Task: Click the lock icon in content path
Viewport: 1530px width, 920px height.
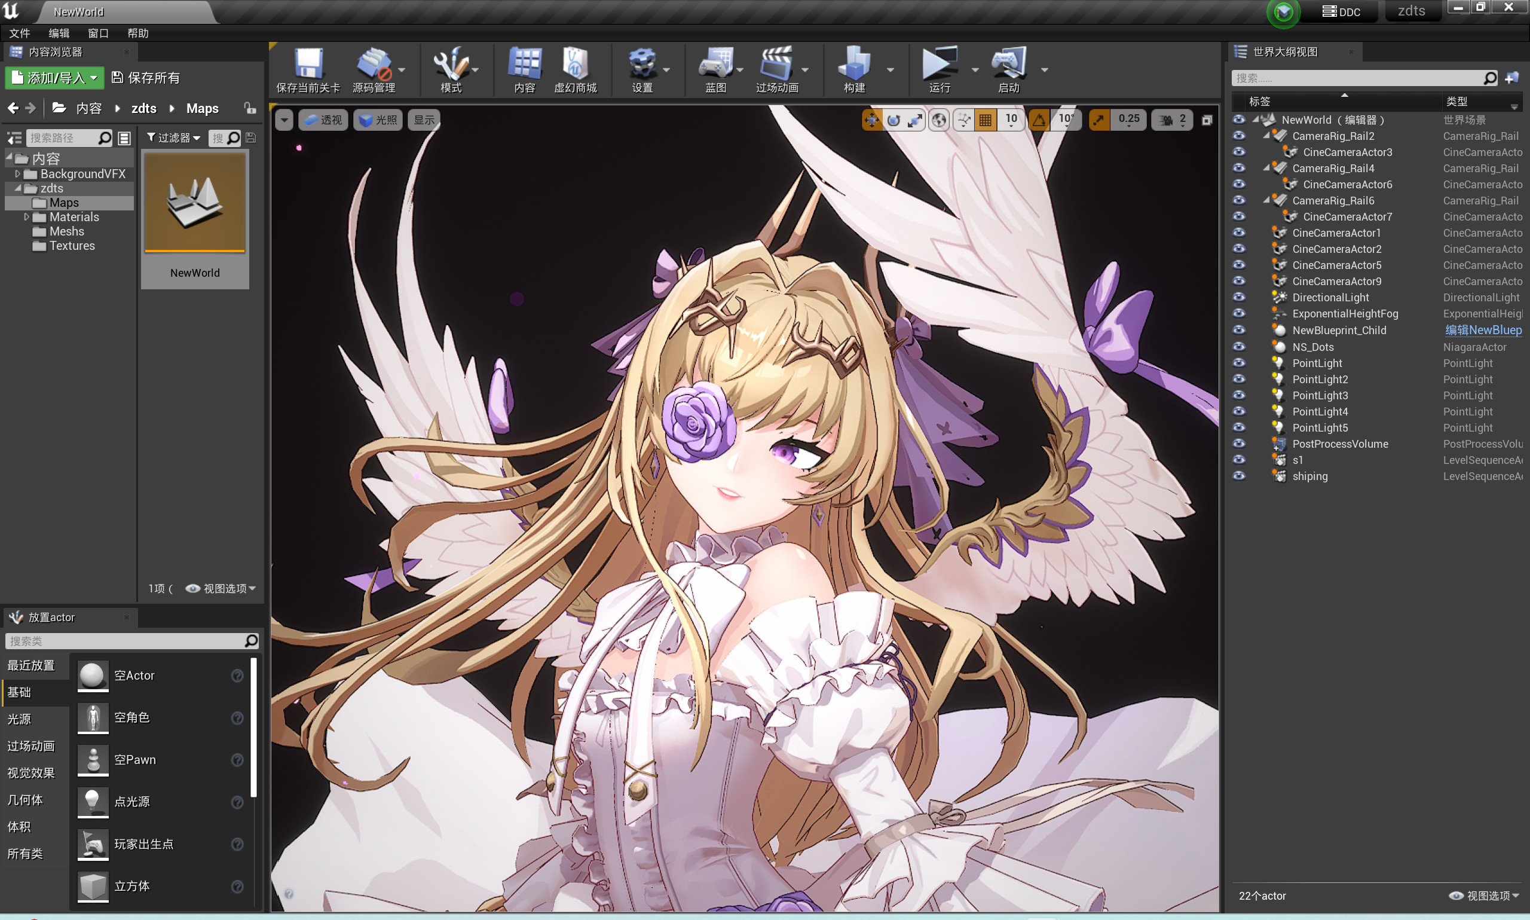Action: tap(250, 108)
